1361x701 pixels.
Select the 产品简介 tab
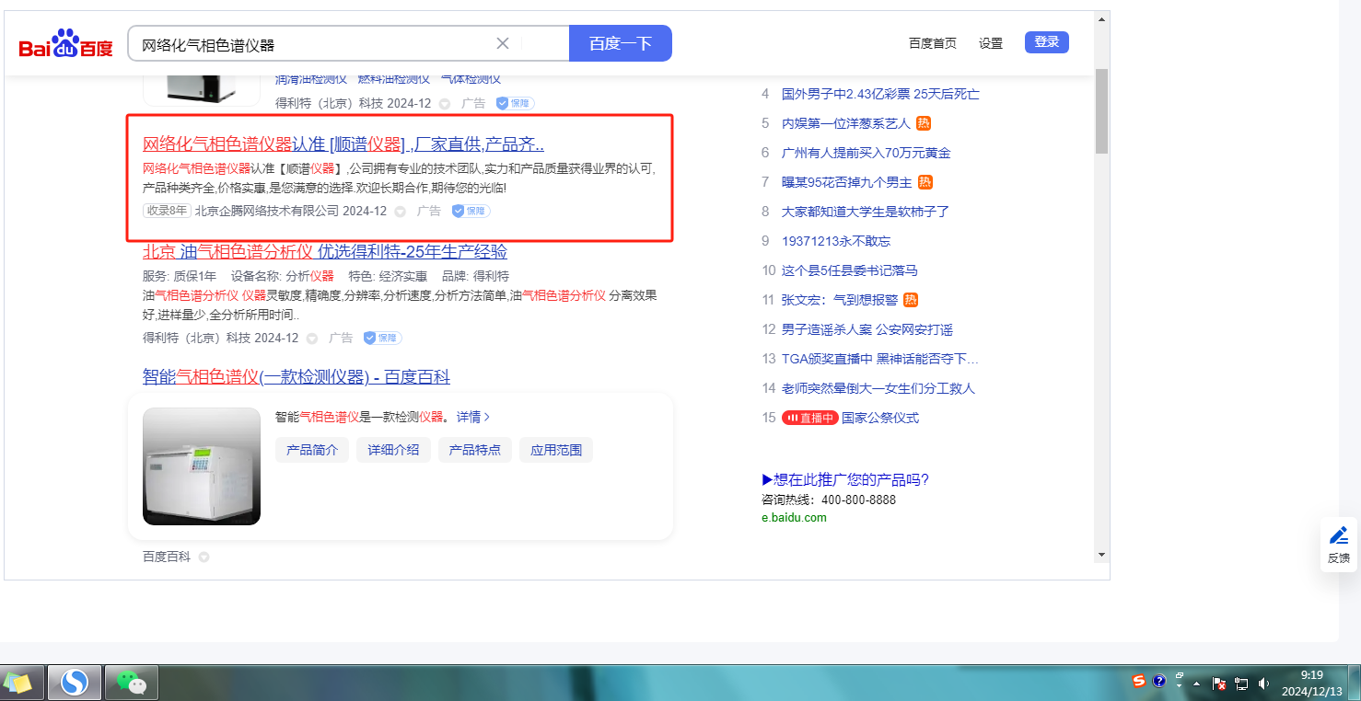(x=312, y=450)
